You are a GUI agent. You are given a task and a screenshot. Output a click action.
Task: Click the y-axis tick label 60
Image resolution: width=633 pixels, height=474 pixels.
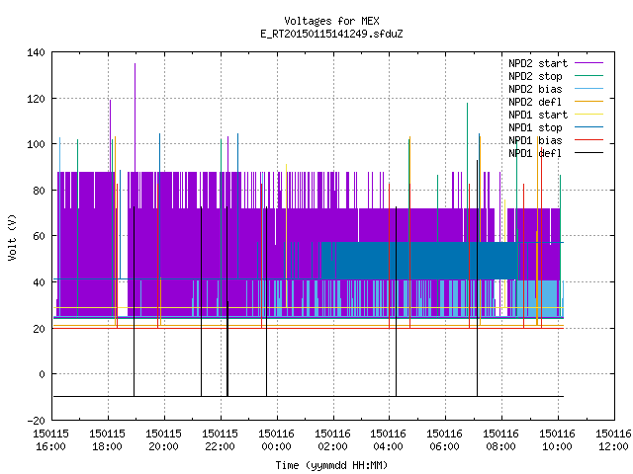tap(39, 236)
